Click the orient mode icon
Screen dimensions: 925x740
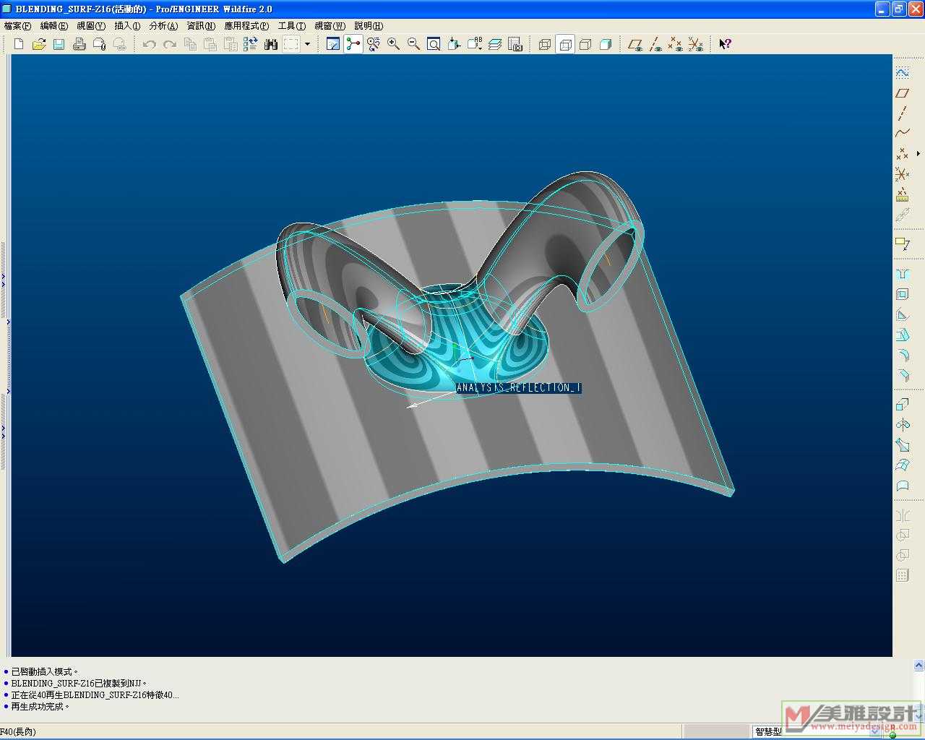[x=374, y=44]
